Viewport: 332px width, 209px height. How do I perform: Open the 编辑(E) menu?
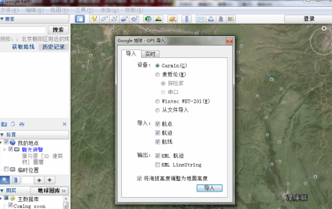click(35, 10)
